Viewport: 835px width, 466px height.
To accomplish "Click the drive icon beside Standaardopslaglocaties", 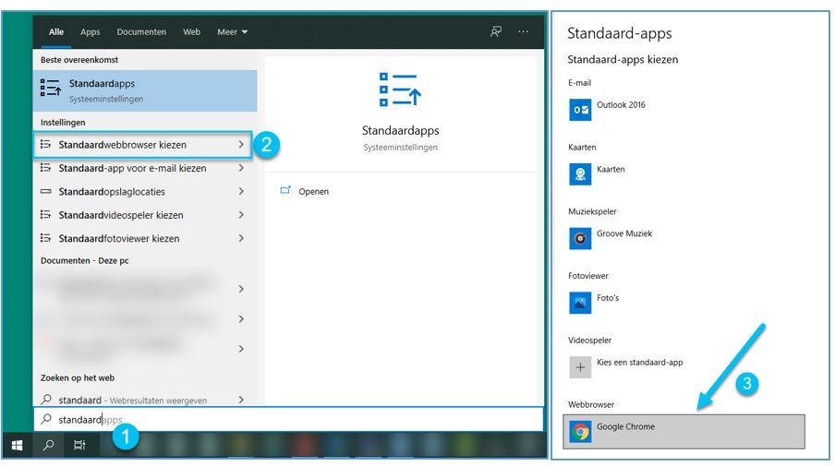I will pos(46,192).
